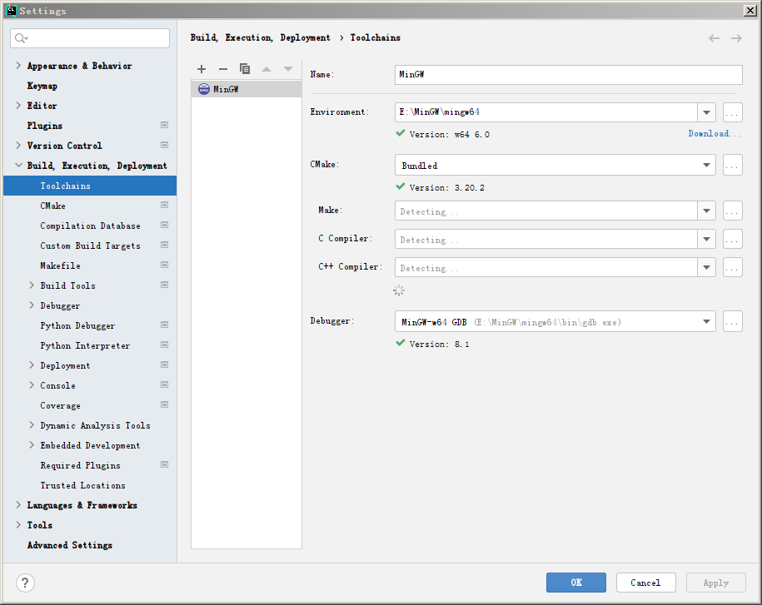The image size is (762, 605).
Task: Expand Version Control section
Action: 18,145
